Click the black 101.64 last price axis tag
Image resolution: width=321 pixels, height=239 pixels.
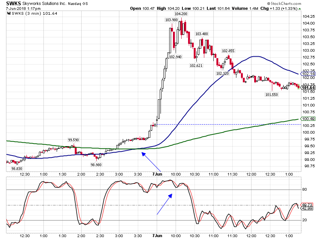tap(308, 88)
